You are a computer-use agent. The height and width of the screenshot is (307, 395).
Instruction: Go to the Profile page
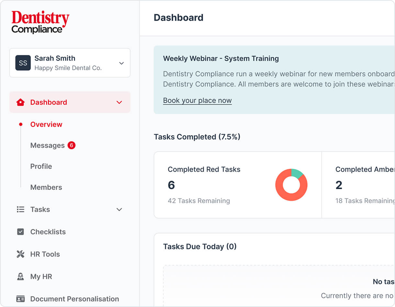click(41, 166)
